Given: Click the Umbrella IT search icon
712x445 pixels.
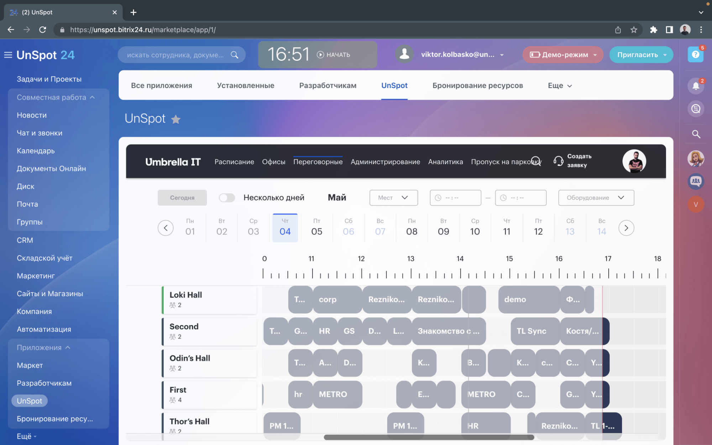Looking at the screenshot, I should pos(536,161).
